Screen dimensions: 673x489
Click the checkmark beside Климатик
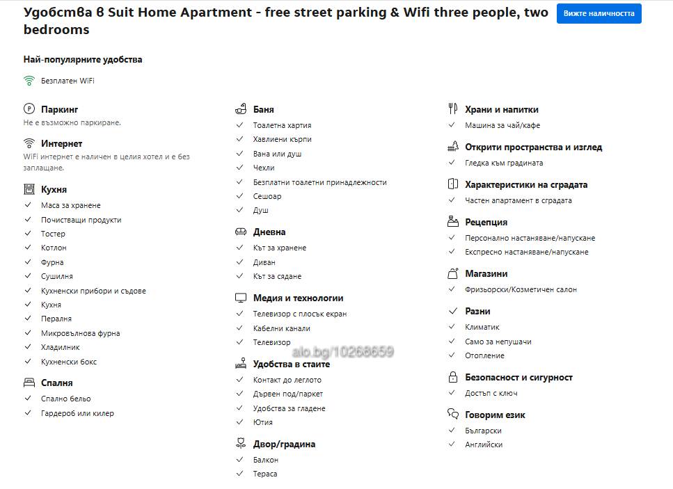(x=452, y=326)
